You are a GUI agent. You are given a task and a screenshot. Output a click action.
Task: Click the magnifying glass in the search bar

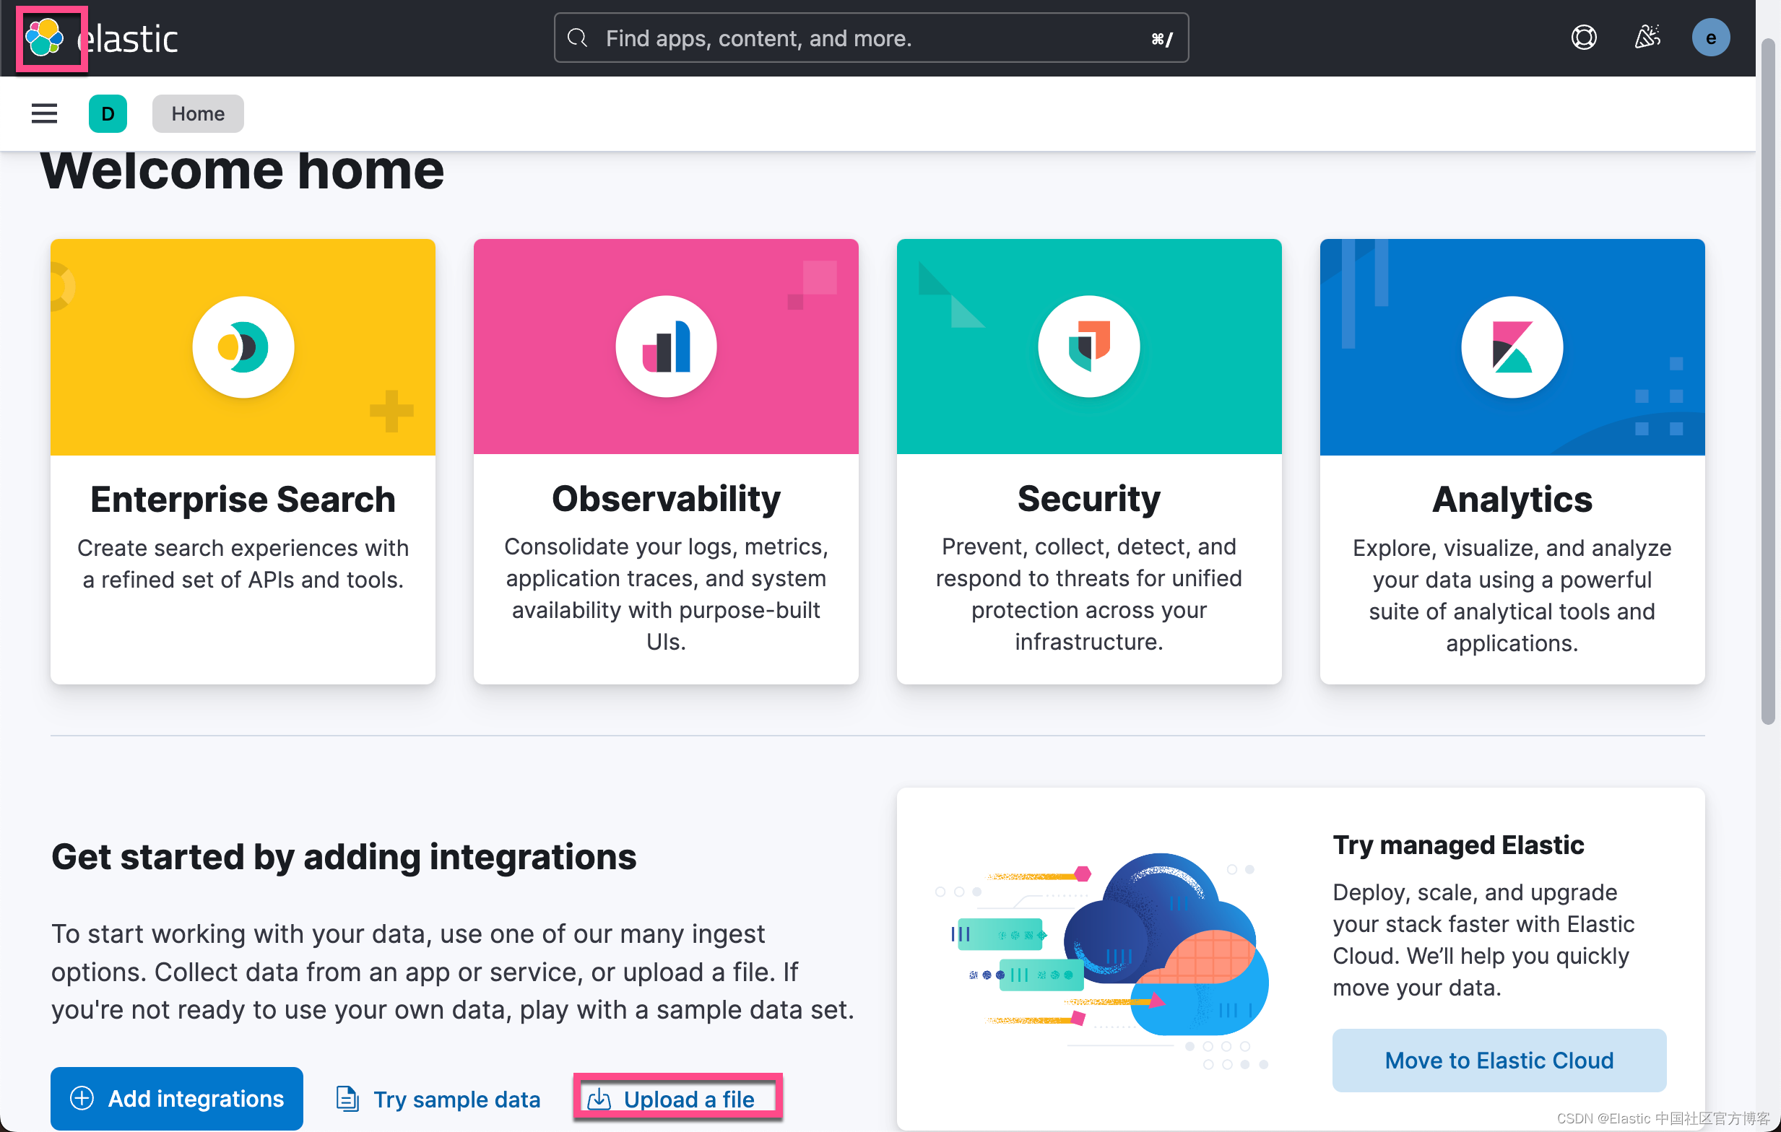point(578,38)
